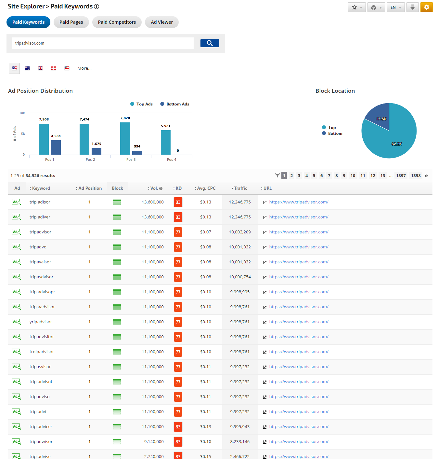Screen dimensions: 437x459
Task: Expand the cube projects dropdown
Action: pyautogui.click(x=376, y=7)
